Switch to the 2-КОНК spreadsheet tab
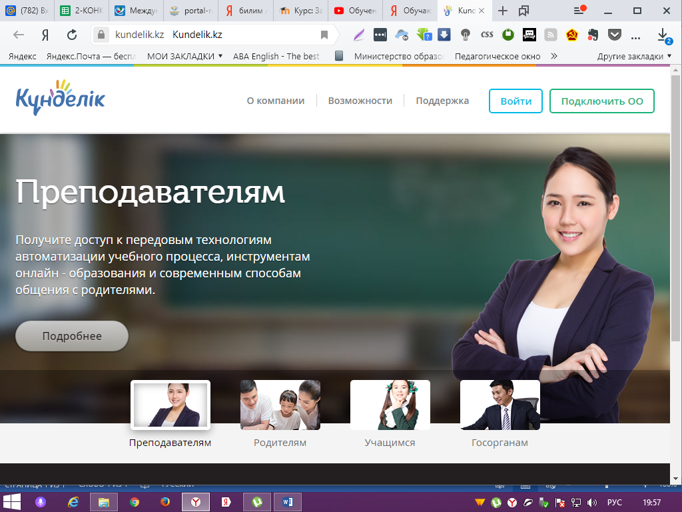 [81, 11]
